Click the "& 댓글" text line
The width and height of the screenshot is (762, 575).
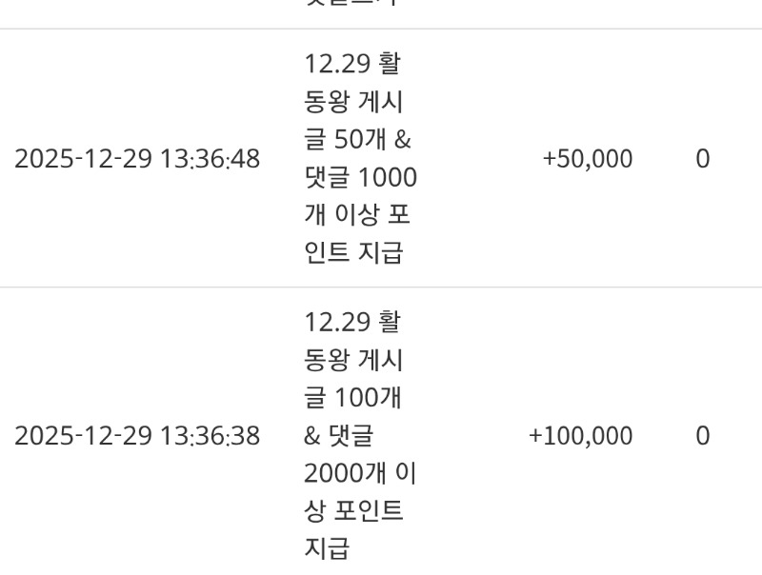coord(338,435)
